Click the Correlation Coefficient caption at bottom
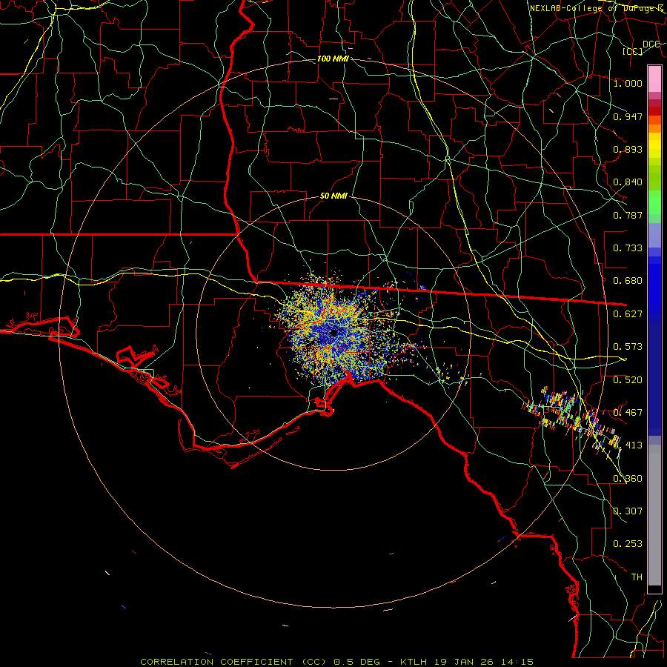Screen dimensions: 667x667 point(336,662)
